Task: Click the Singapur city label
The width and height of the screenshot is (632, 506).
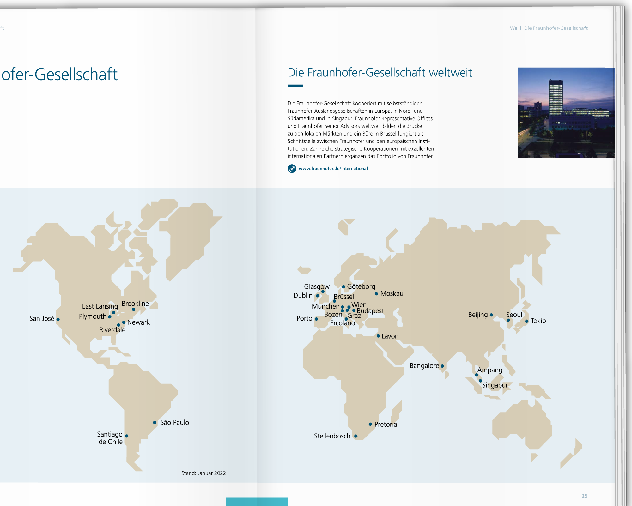Action: coord(495,385)
